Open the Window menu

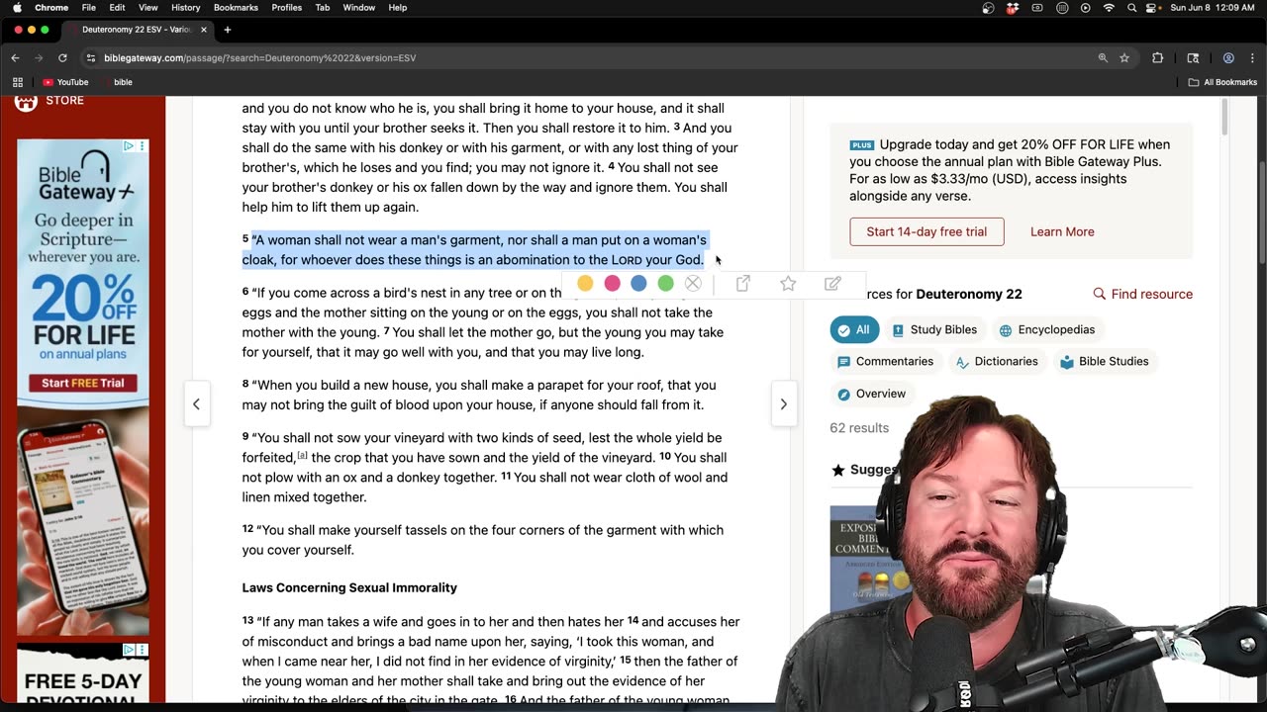[x=359, y=8]
